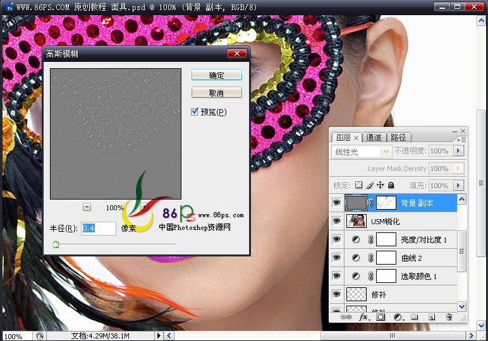Screen dimensions: 488x341
Task: Click the lock transparent pixels icon
Action: pos(358,186)
